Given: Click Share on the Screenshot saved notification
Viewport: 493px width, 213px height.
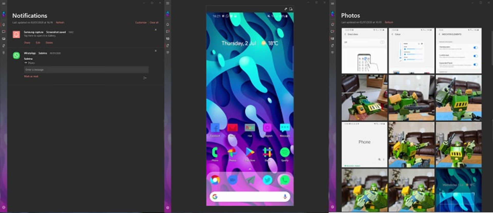Looking at the screenshot, I should tap(27, 42).
